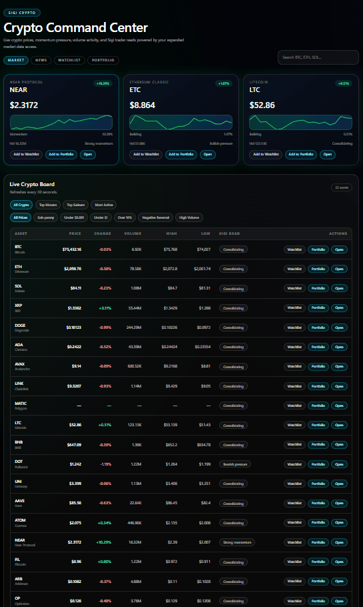This screenshot has width=363, height=607.
Task: Click the LTC price sparkline chart
Action: click(x=301, y=122)
